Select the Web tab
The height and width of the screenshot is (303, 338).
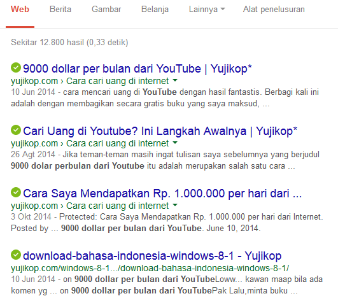(x=20, y=10)
